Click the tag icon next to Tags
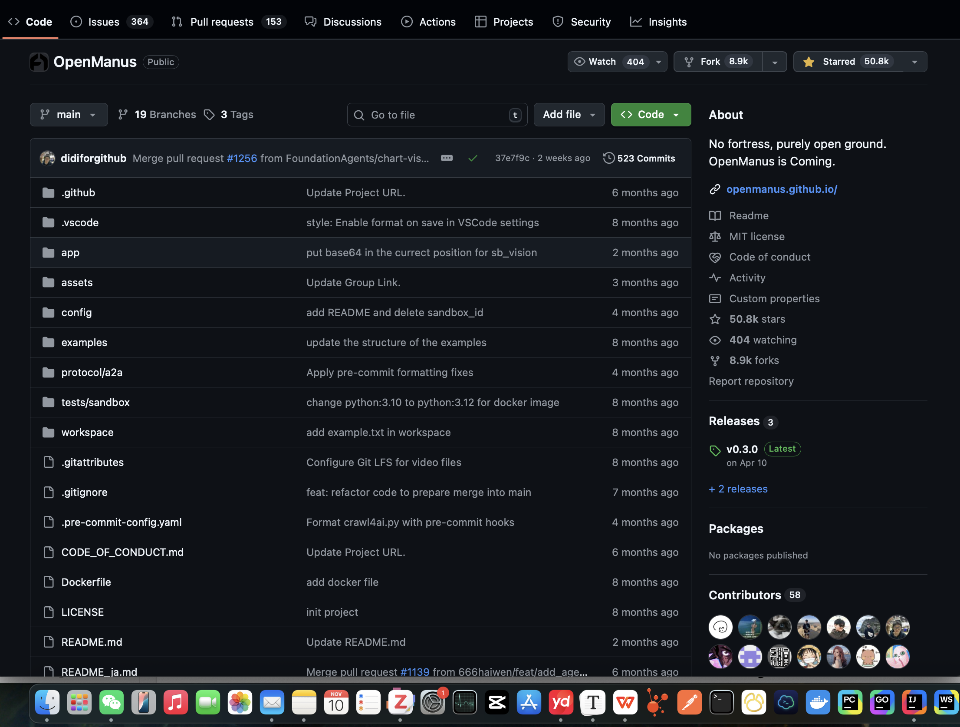Image resolution: width=960 pixels, height=727 pixels. click(210, 115)
